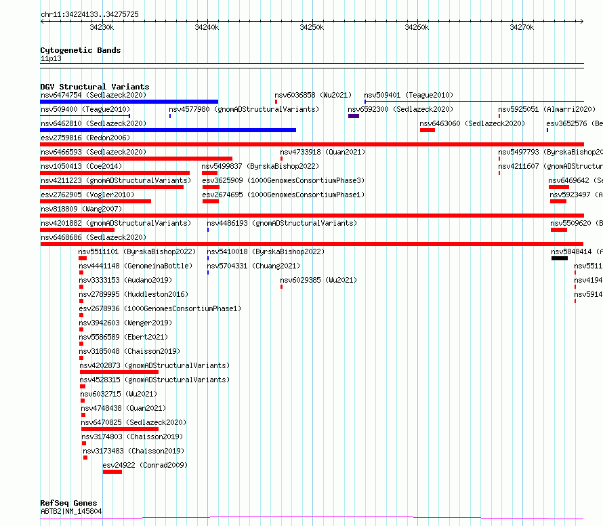The width and height of the screenshot is (603, 526).
Task: Open nsv4201882 (gnomADStructuralVariants) variant
Action: [116, 223]
